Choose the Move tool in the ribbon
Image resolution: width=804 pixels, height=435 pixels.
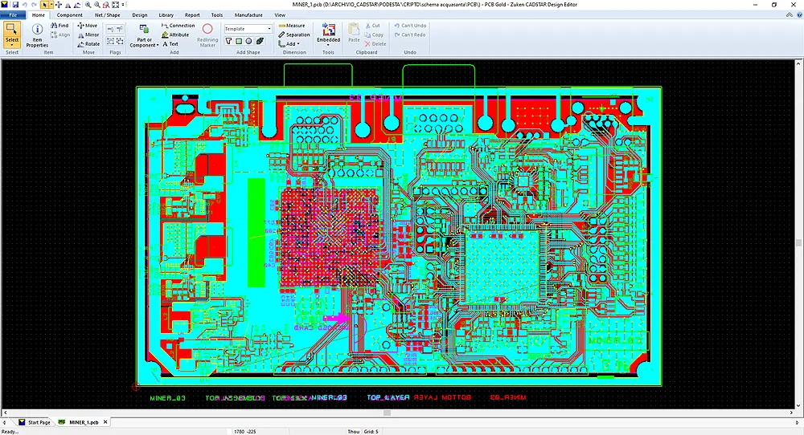88,25
